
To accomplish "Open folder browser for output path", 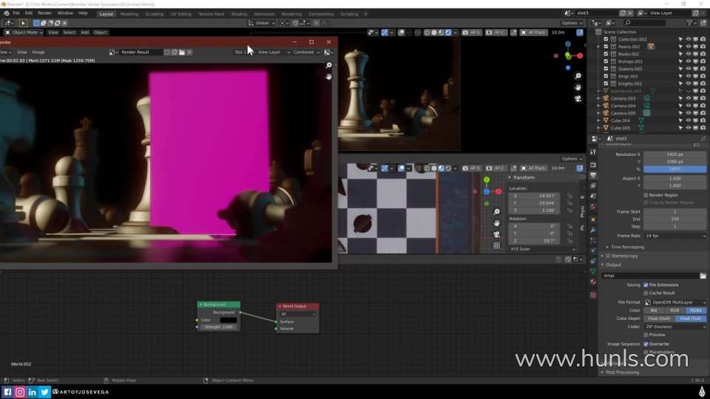I will 703,276.
